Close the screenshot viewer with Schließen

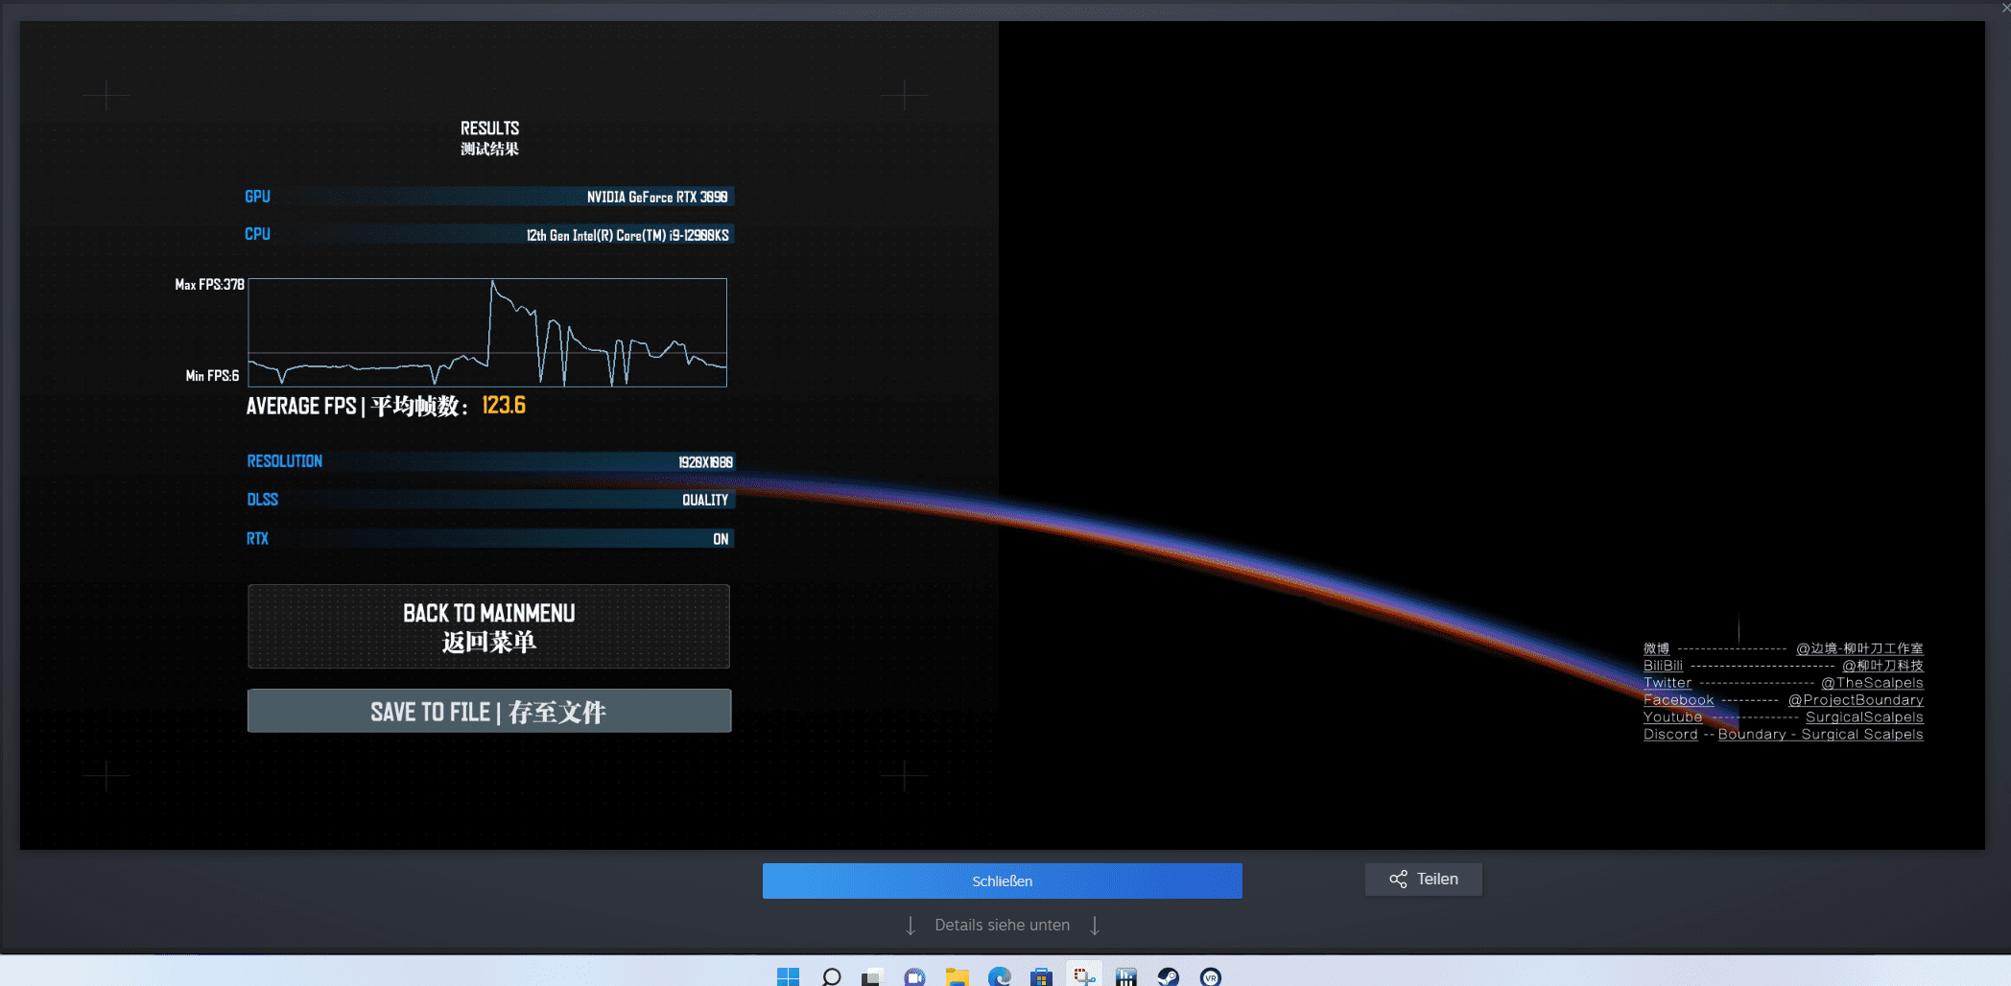click(1003, 880)
